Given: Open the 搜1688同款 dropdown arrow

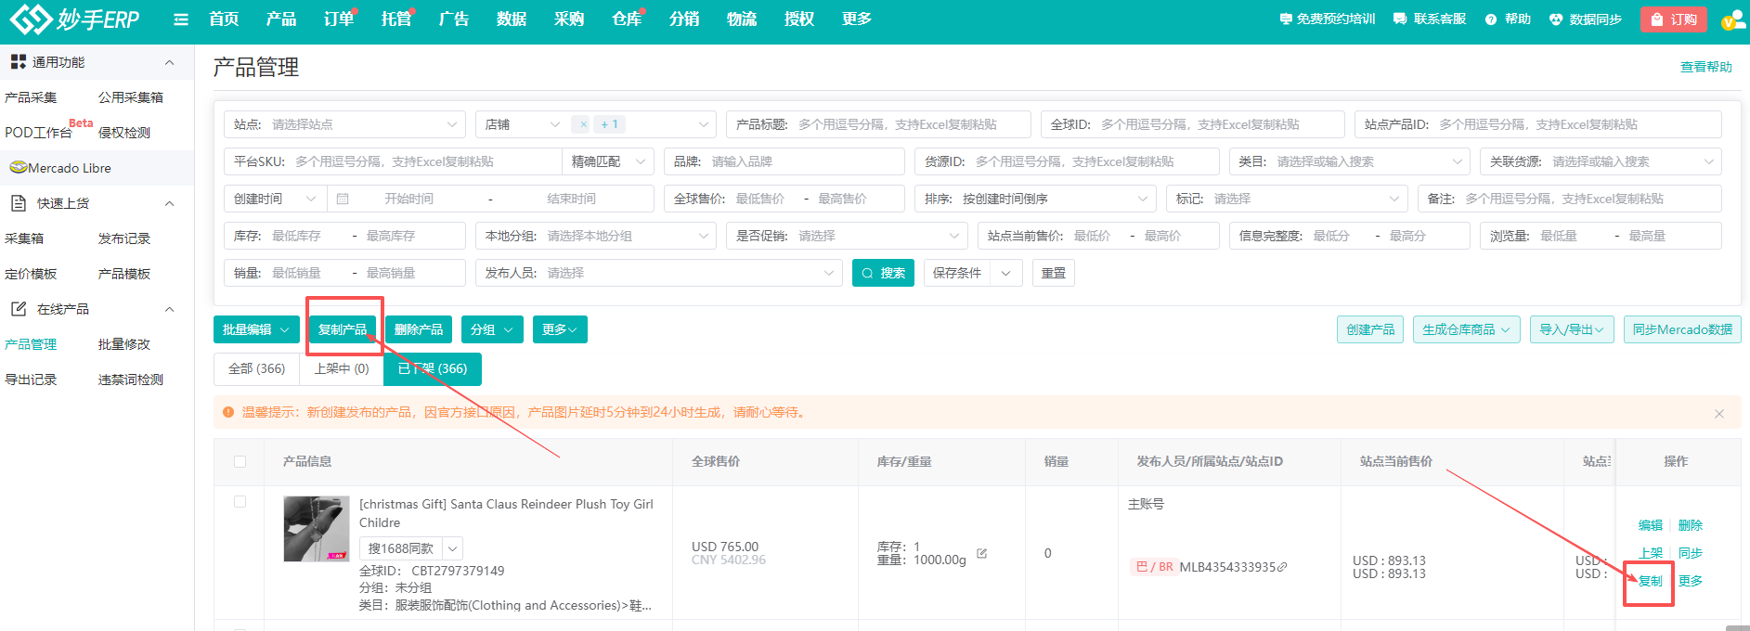Looking at the screenshot, I should point(452,548).
